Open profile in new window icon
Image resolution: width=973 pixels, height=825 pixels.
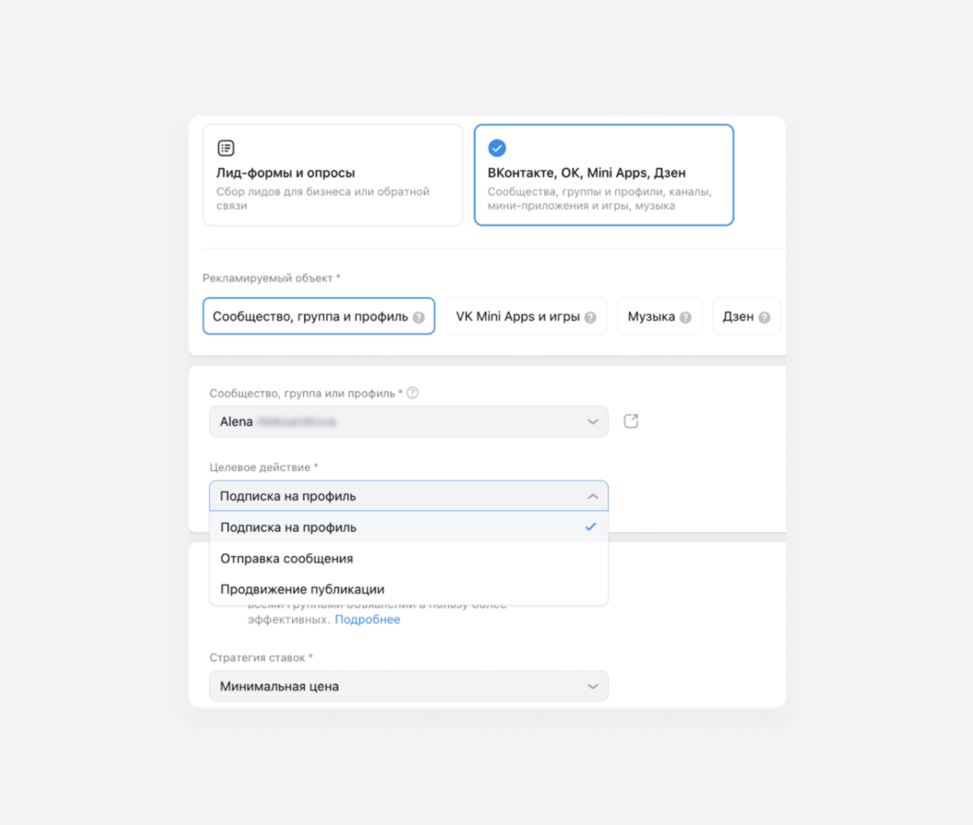[x=631, y=421]
